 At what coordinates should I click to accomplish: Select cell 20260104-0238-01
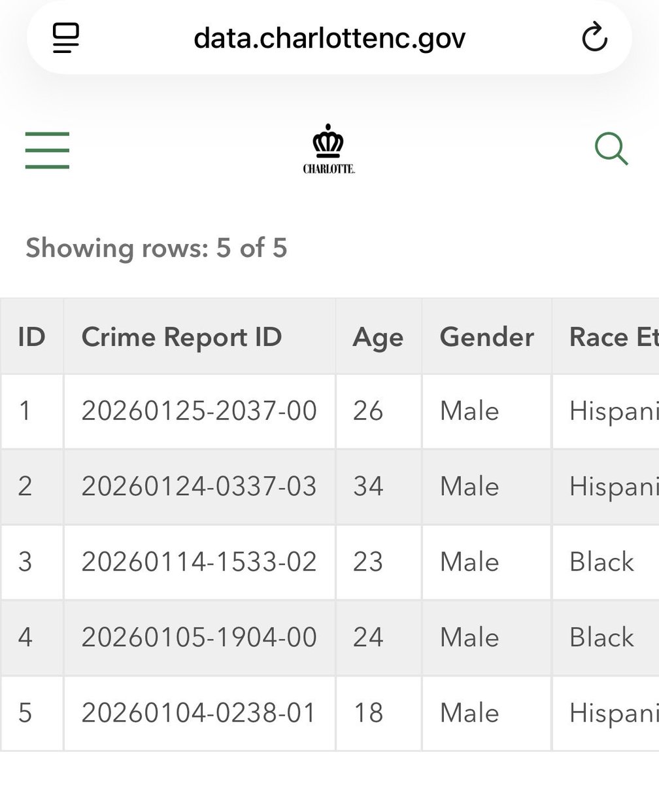198,713
